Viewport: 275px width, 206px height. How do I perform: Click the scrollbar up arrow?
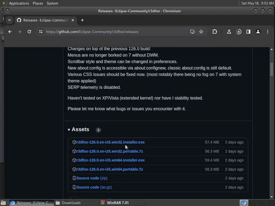(272, 49)
